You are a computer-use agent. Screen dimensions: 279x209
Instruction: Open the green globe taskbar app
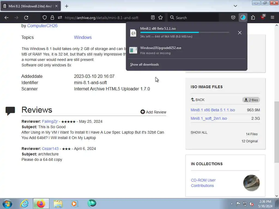(92, 203)
